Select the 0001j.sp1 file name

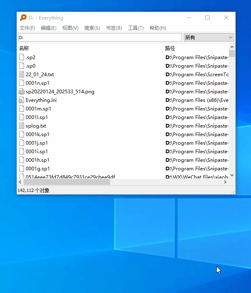(x=37, y=143)
